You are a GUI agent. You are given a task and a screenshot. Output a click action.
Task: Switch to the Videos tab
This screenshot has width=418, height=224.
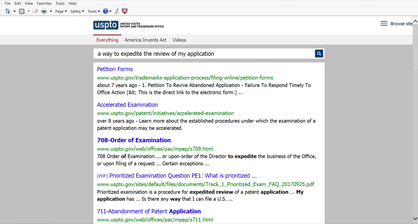click(x=179, y=40)
